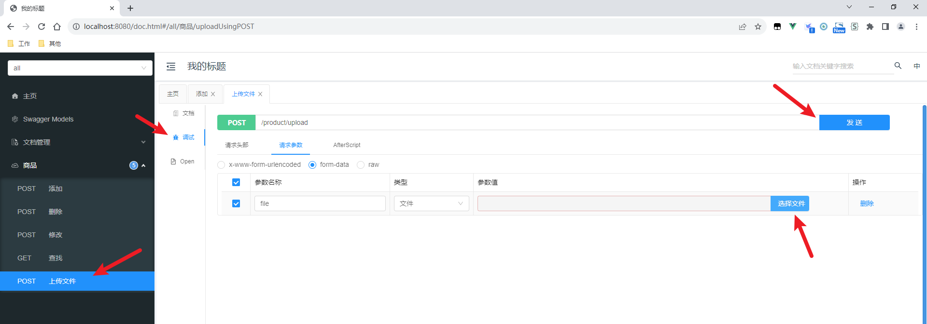Open the Extensions puzzle icon
This screenshot has width=927, height=324.
870,27
